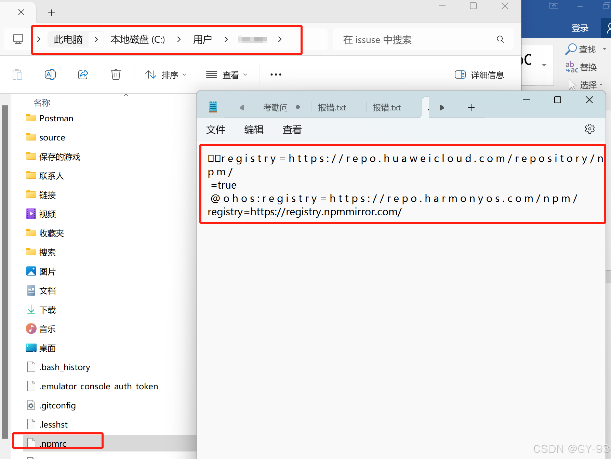The width and height of the screenshot is (611, 459).
Task: Select the 联系人 folder
Action: pyautogui.click(x=45, y=176)
